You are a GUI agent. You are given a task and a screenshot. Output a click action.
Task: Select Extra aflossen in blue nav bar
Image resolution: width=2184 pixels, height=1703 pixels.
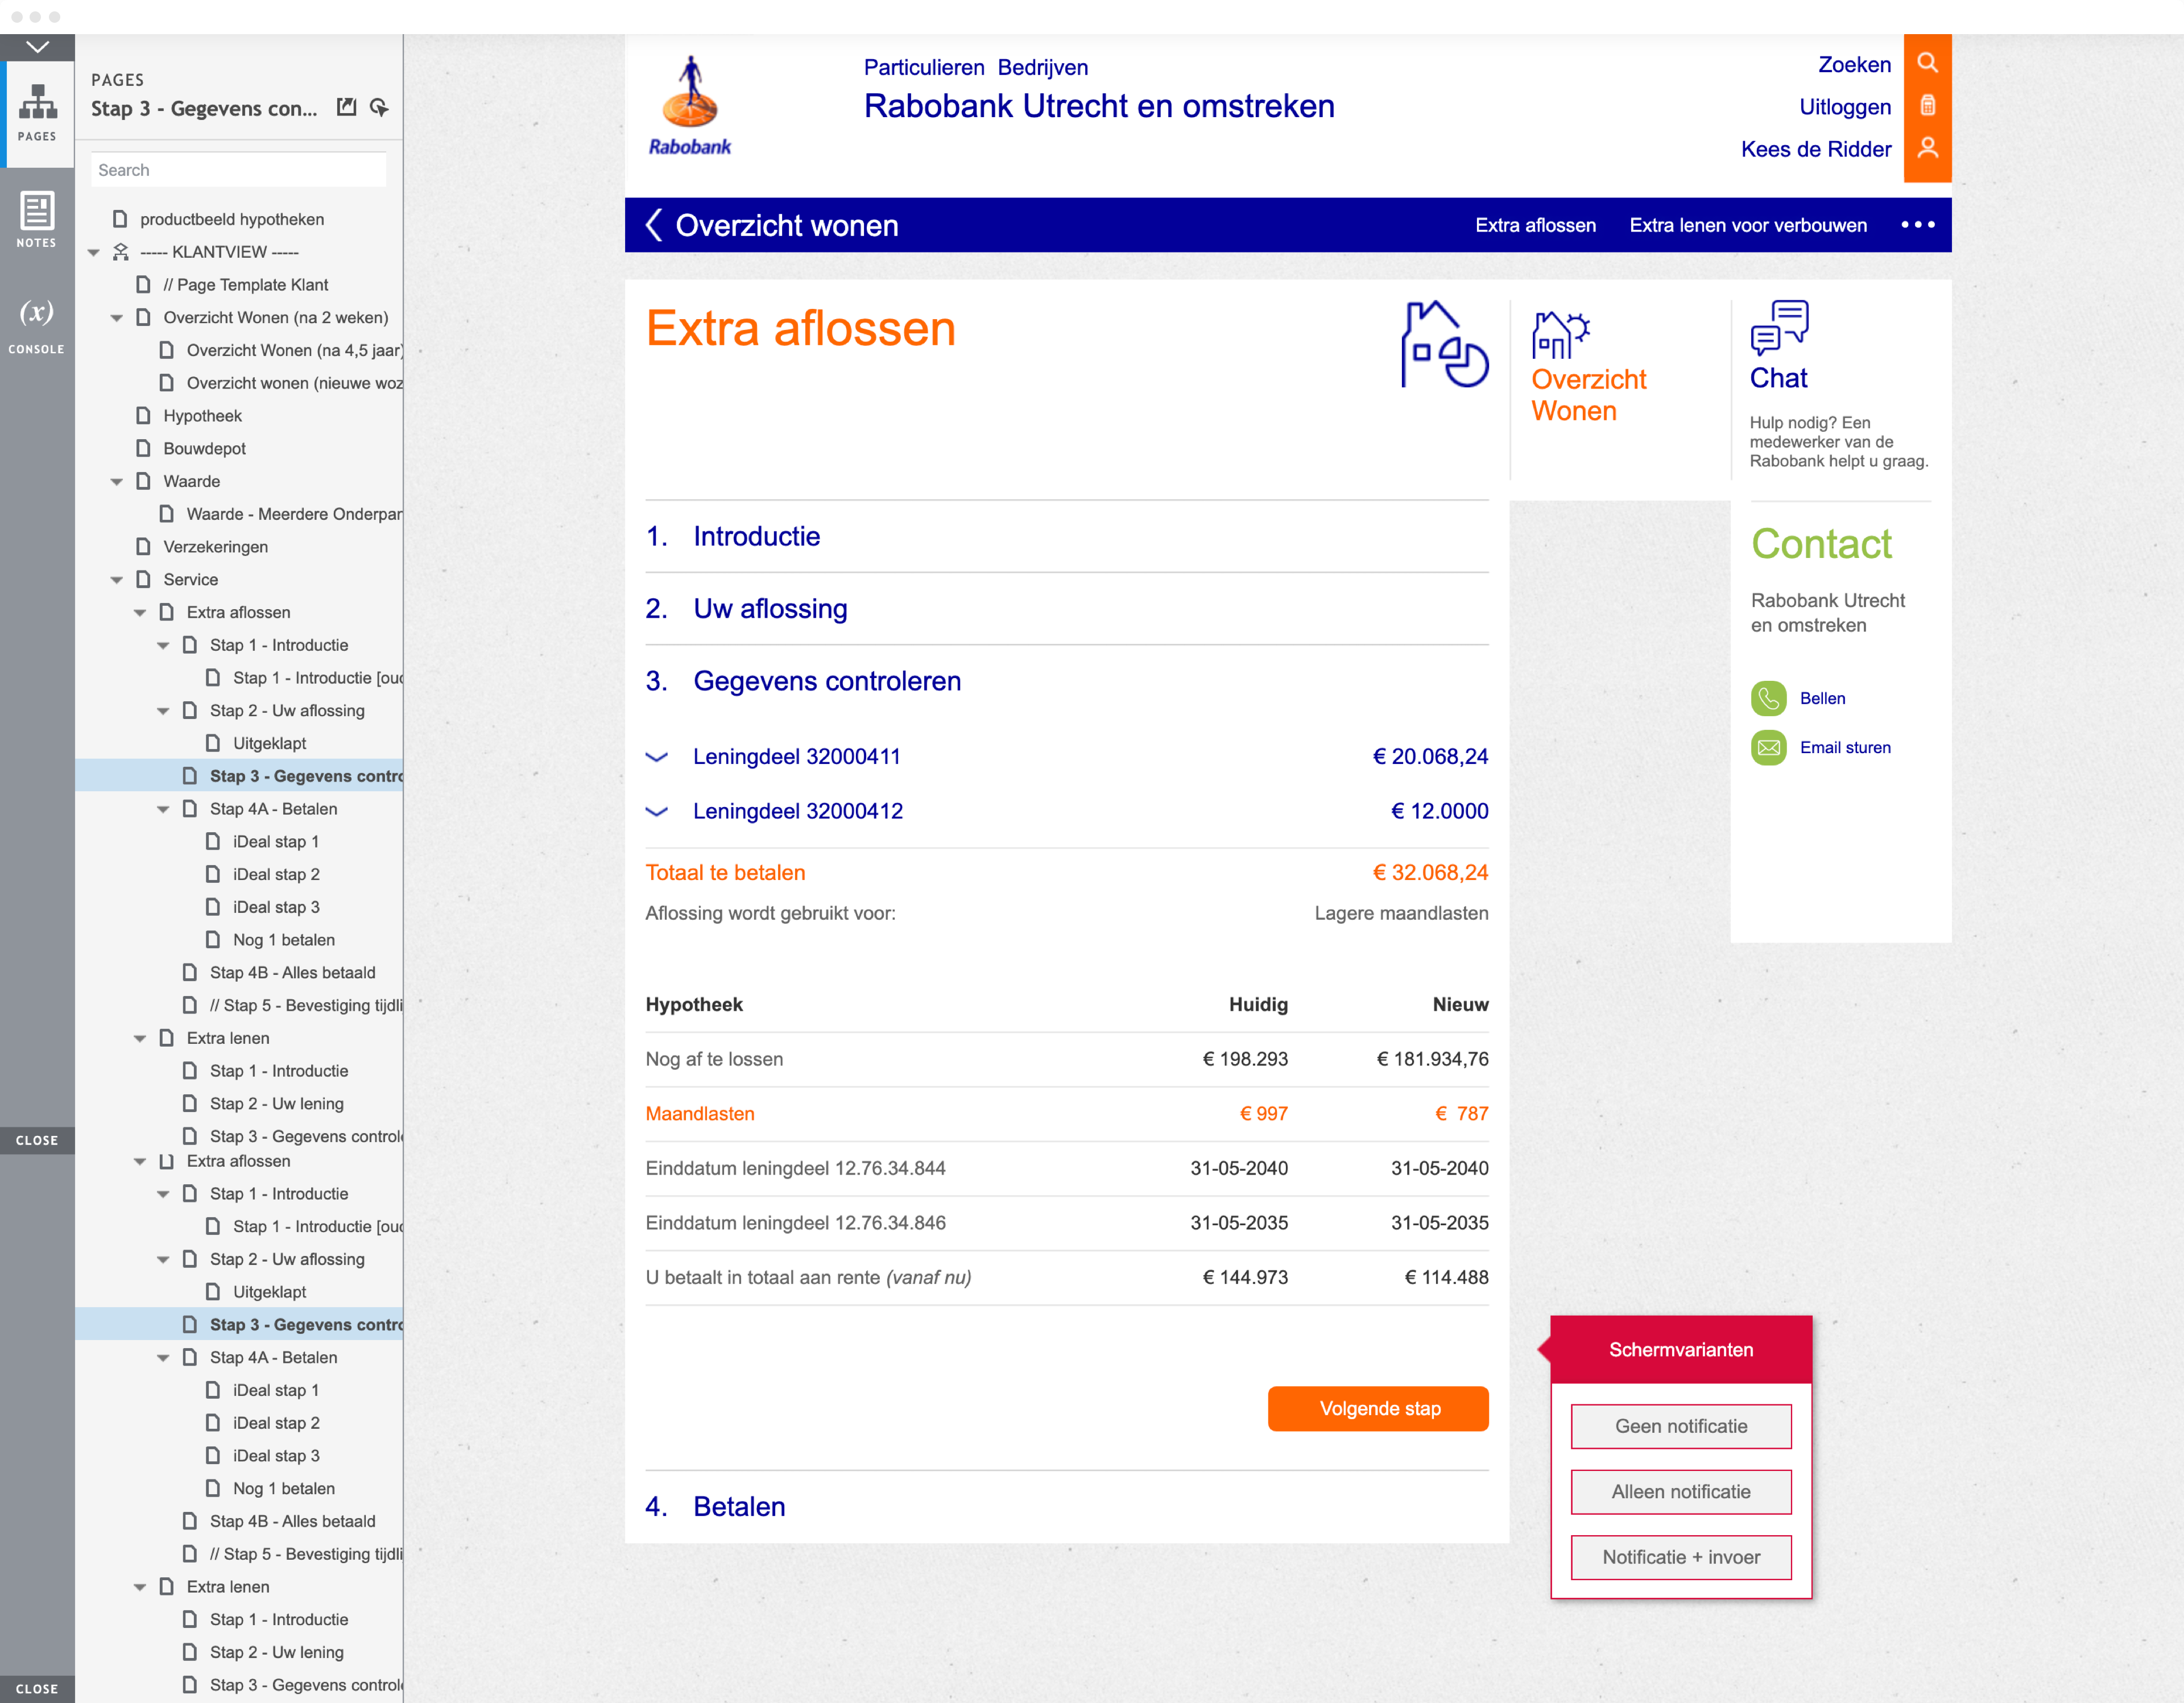point(1535,225)
